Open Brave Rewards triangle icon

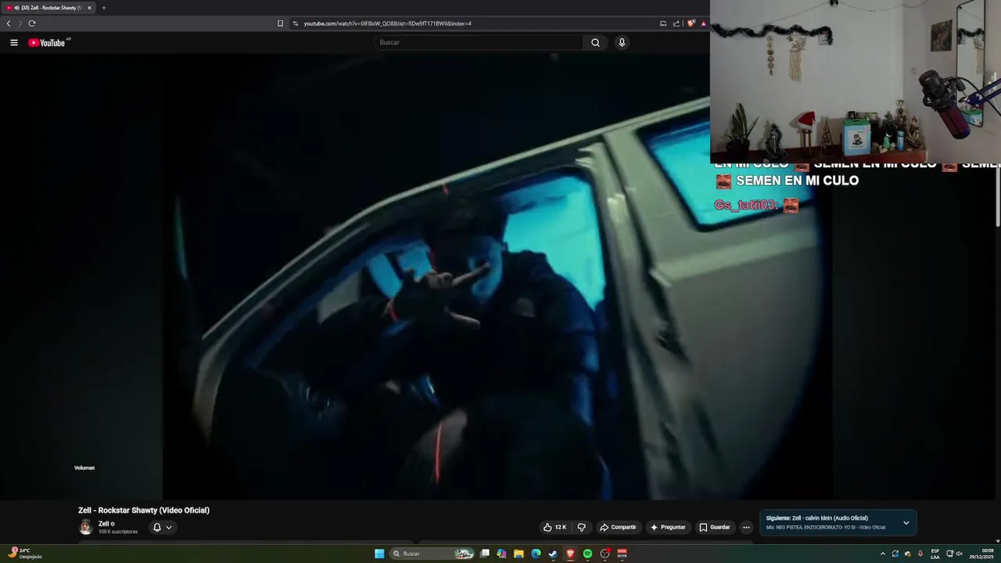click(x=703, y=23)
